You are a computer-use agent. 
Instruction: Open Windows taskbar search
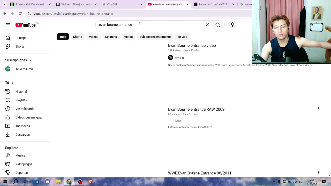click(x=16, y=182)
